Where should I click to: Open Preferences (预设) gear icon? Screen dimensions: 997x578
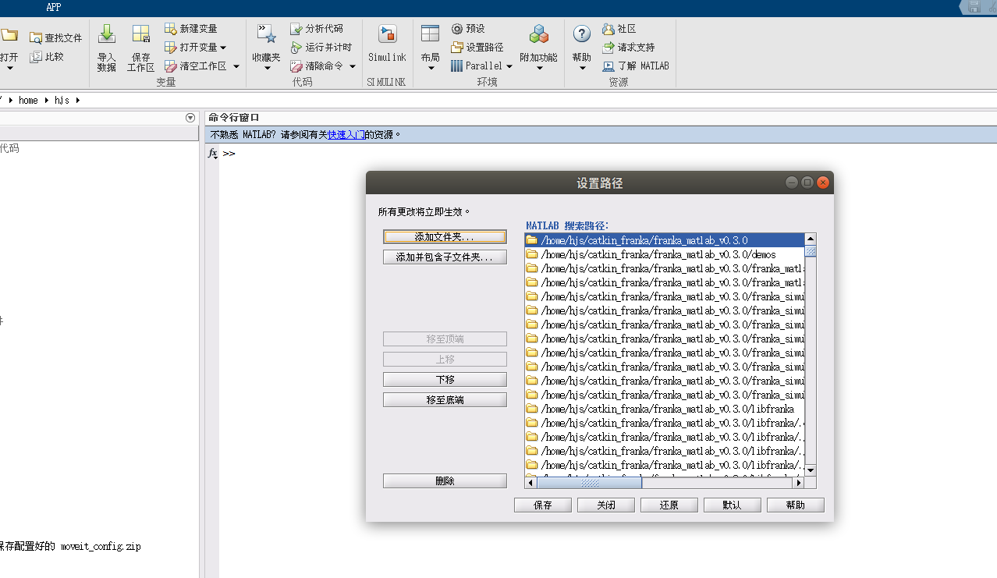457,28
